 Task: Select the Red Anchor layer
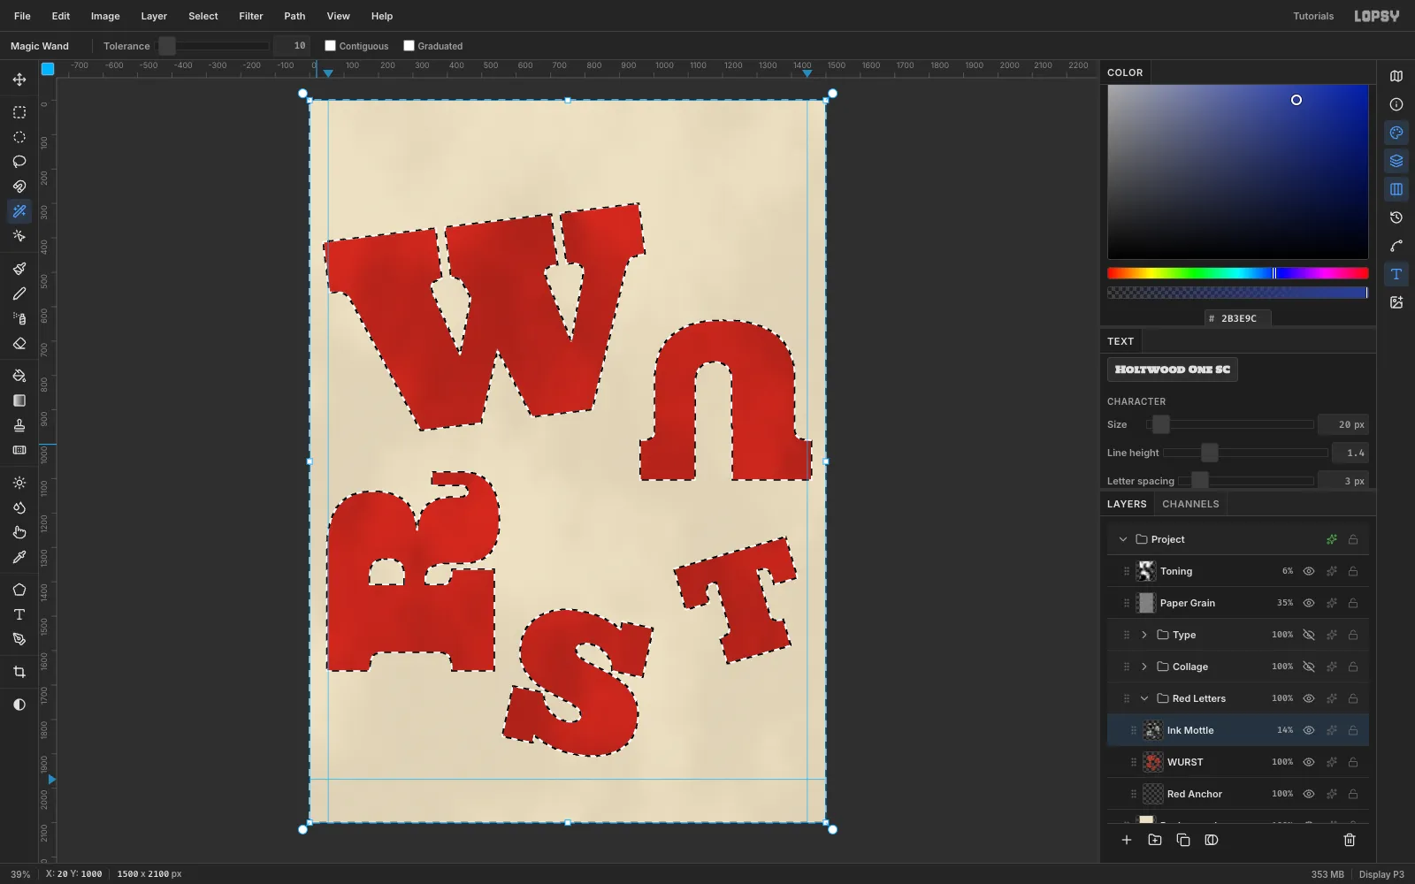[1237, 794]
